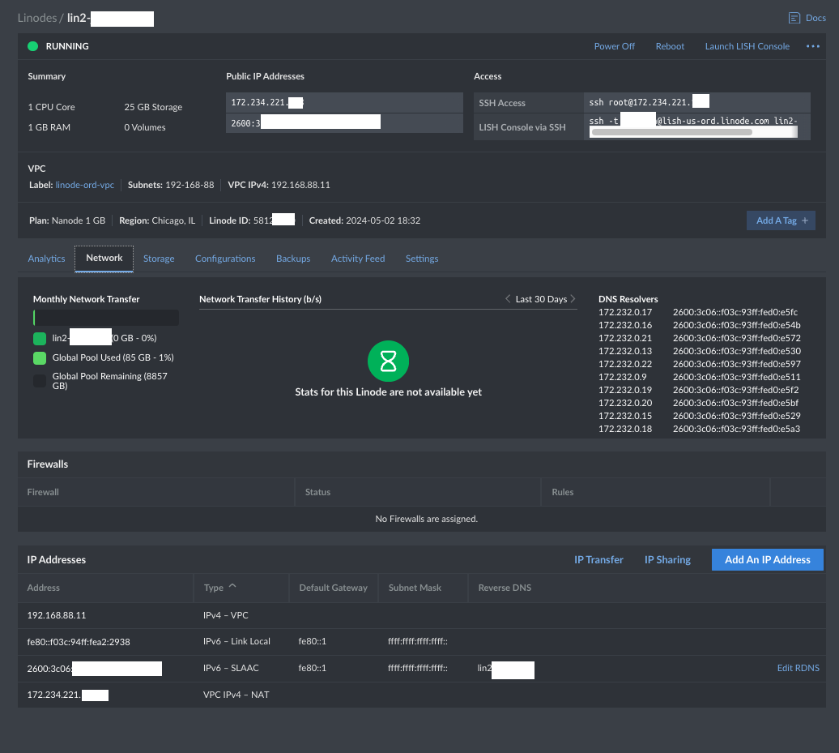Viewport: 839px width, 753px height.
Task: Go to next period arrow after Last 30 Days
Action: [573, 299]
